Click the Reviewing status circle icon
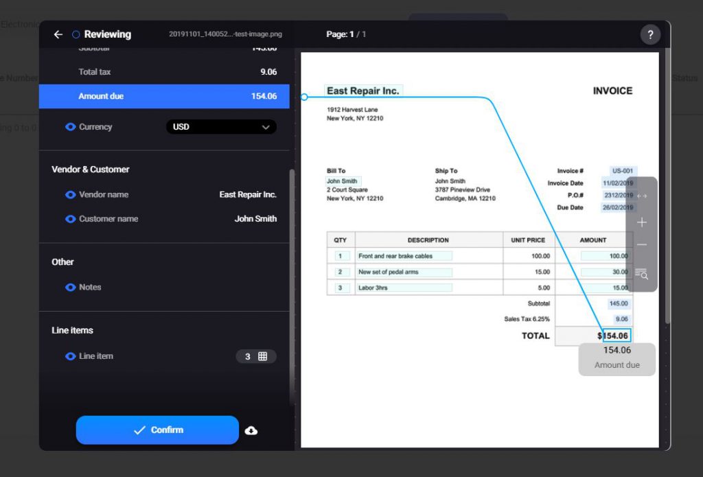This screenshot has height=477, width=703. pos(76,34)
